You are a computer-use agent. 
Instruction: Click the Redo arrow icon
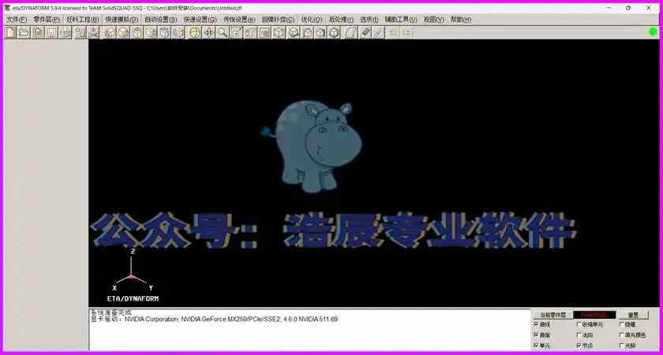click(x=406, y=32)
